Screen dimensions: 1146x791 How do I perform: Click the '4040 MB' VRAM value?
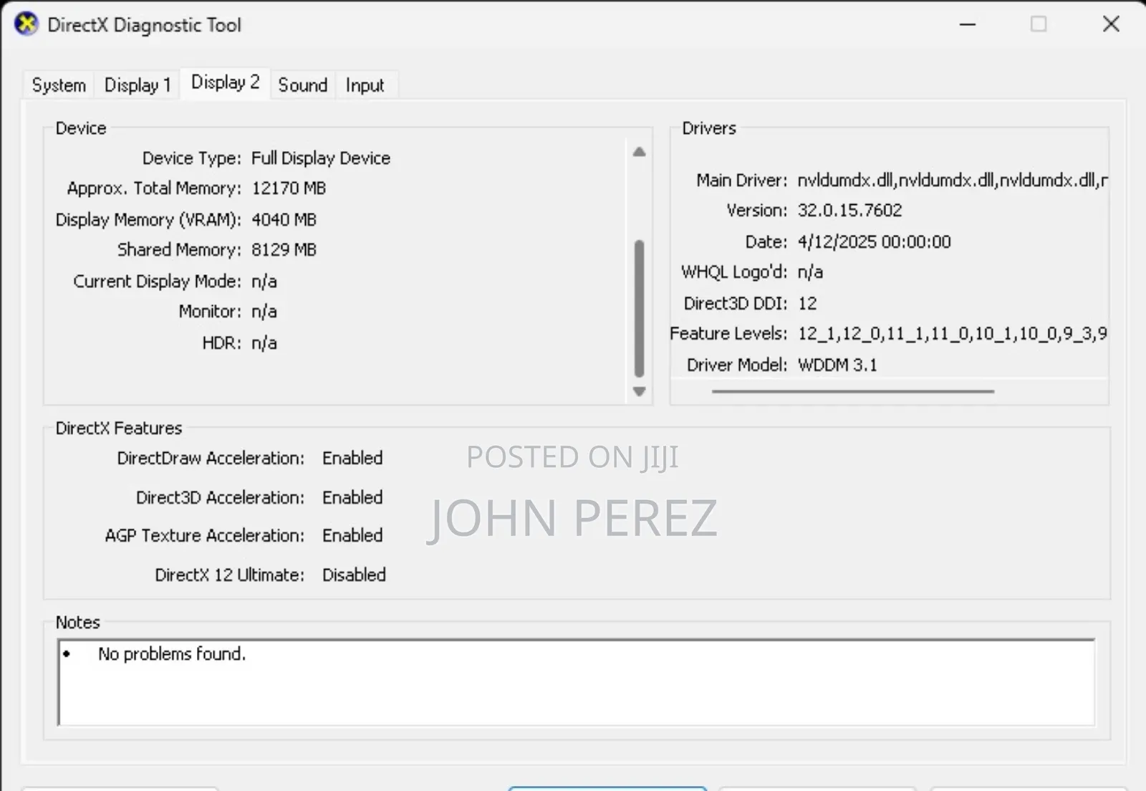pos(284,220)
